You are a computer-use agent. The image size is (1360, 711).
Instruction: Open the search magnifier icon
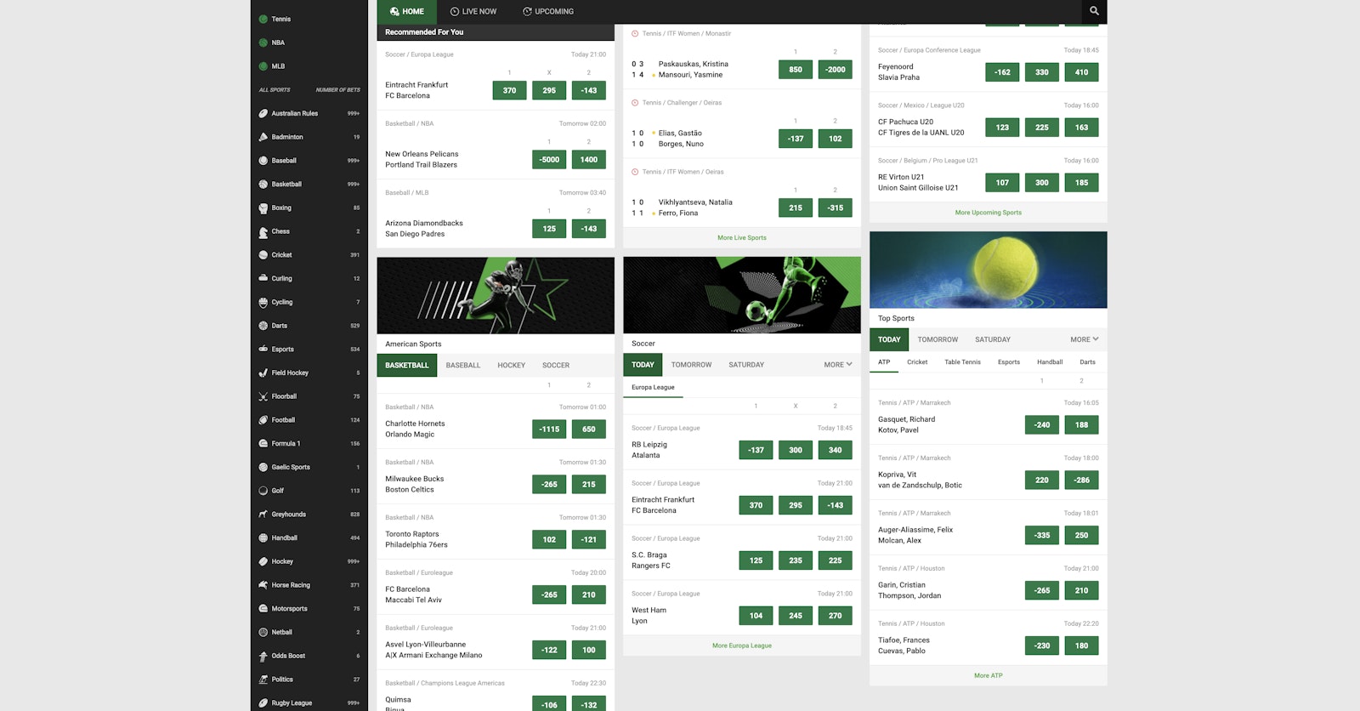click(1094, 11)
